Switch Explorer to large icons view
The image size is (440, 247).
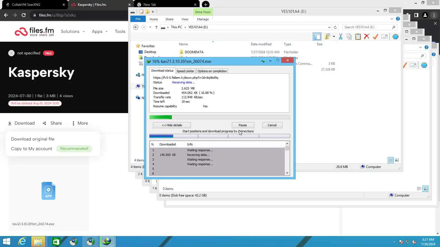pyautogui.click(x=397, y=160)
